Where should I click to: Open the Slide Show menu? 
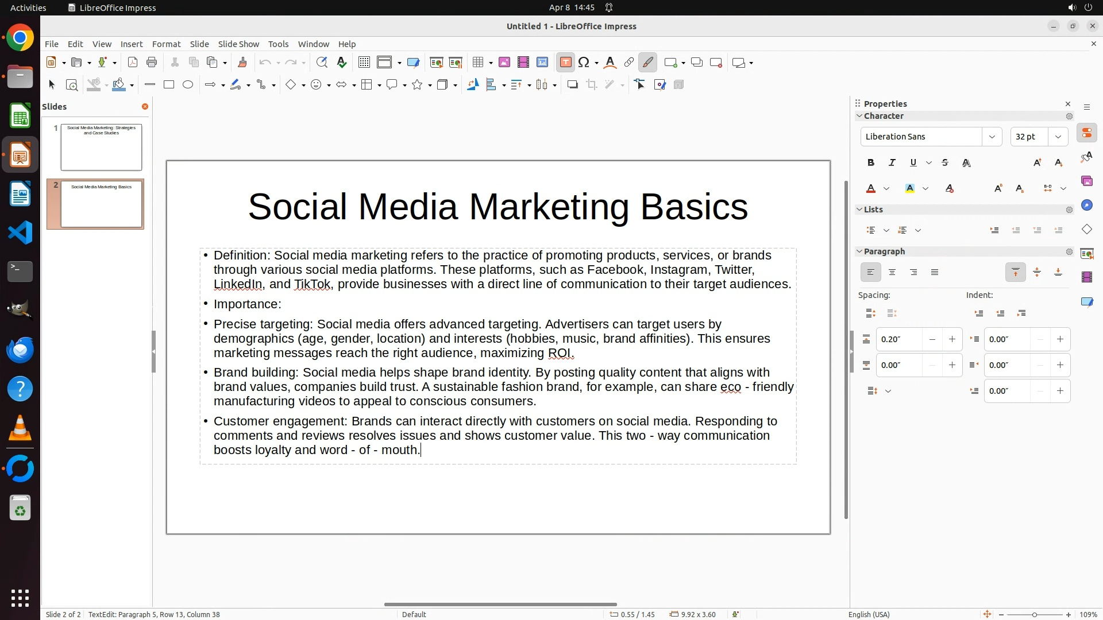[x=238, y=44]
